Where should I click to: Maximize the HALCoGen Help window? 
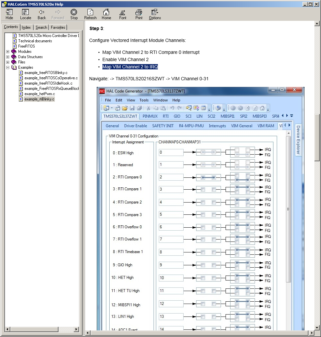(311, 4)
